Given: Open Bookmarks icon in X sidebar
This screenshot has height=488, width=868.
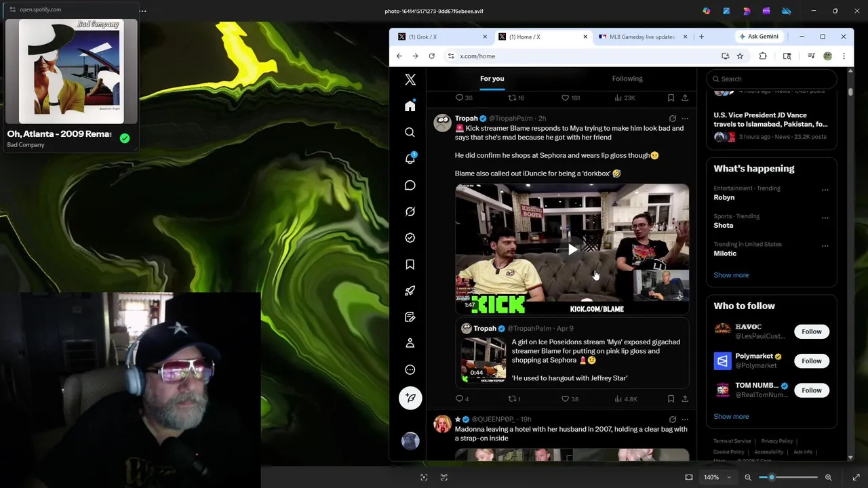Looking at the screenshot, I should (x=410, y=264).
